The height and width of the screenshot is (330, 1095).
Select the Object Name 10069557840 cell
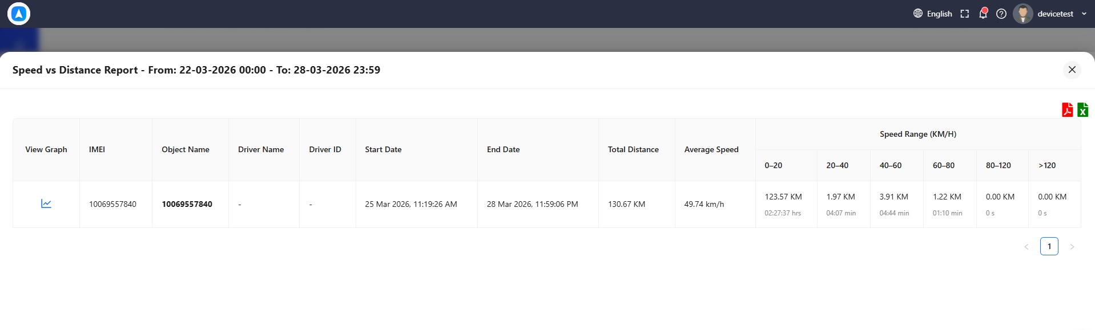click(187, 204)
